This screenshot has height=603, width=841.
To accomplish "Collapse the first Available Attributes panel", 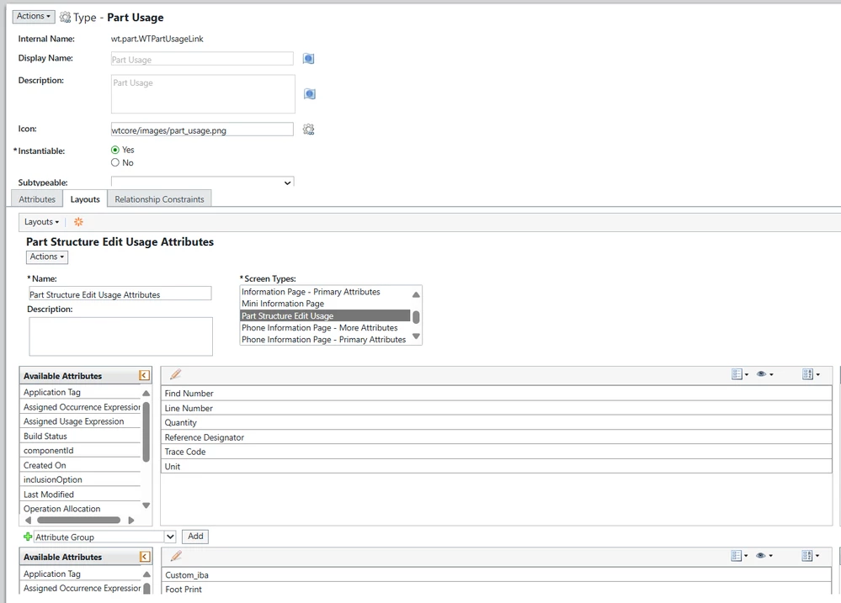I will (144, 375).
